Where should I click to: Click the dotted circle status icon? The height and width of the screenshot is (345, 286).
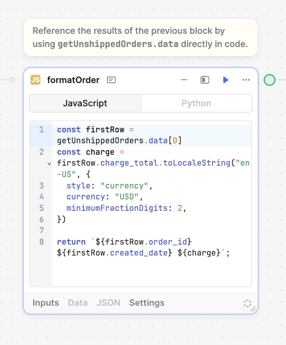click(x=247, y=303)
